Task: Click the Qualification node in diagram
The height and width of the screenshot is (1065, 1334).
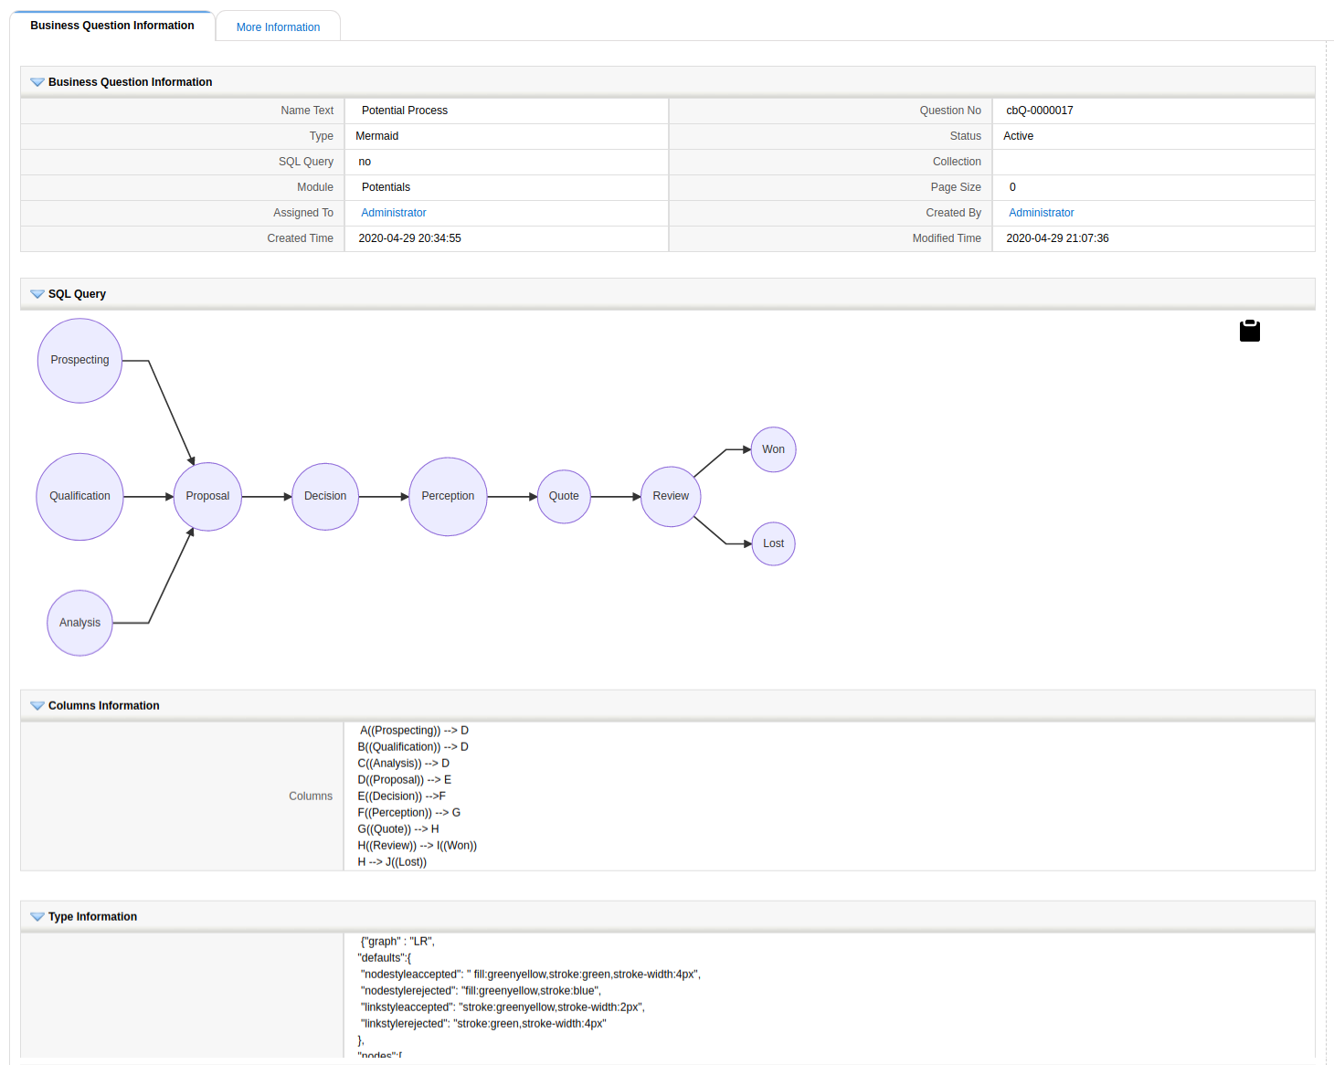Action: [x=79, y=496]
